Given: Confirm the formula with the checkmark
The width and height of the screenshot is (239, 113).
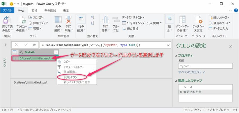Looking at the screenshot, I should (x=26, y=45).
